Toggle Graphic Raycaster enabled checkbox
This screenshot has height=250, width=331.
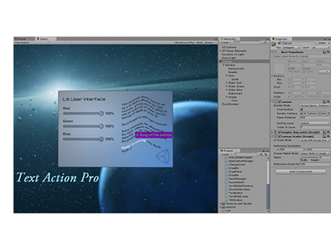click(x=279, y=132)
